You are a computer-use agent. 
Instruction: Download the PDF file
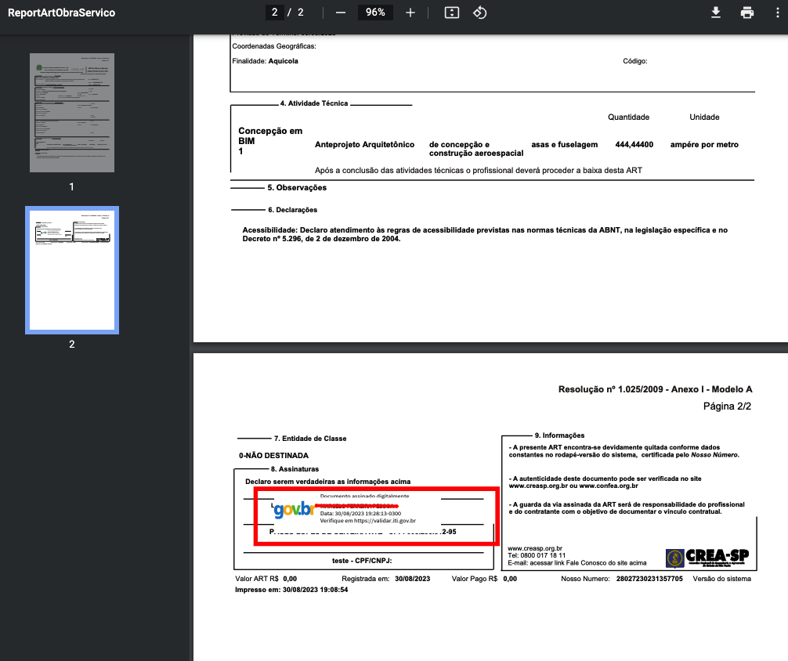click(715, 13)
